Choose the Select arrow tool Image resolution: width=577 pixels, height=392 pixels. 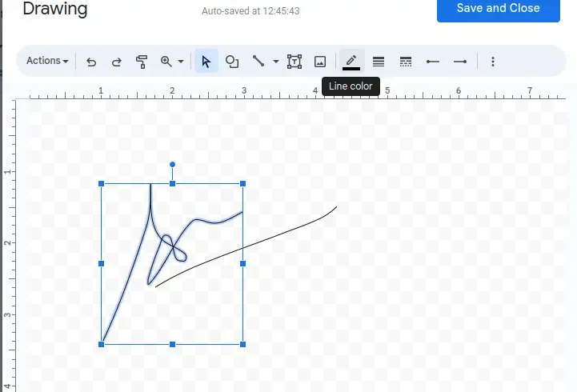(206, 61)
